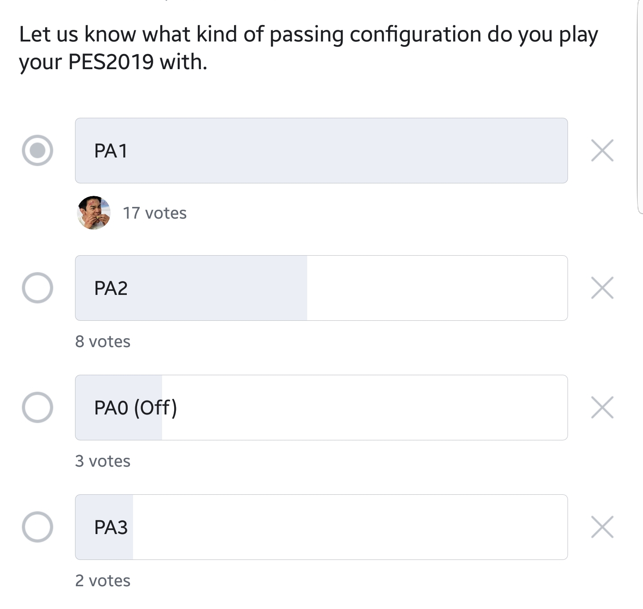Choose the PA2 radio button
This screenshot has height=609, width=643.
click(x=38, y=288)
